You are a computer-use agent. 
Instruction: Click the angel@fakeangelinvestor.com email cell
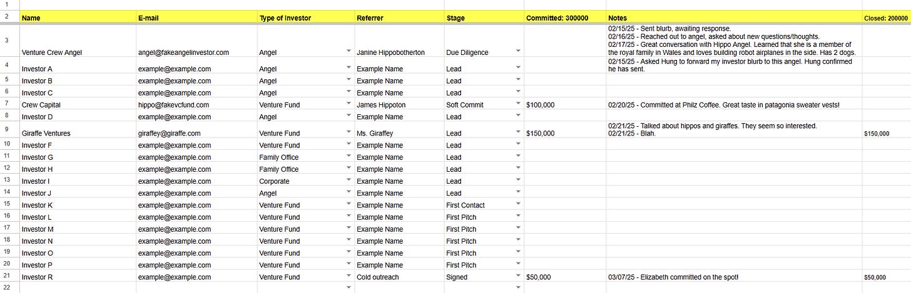pyautogui.click(x=196, y=41)
